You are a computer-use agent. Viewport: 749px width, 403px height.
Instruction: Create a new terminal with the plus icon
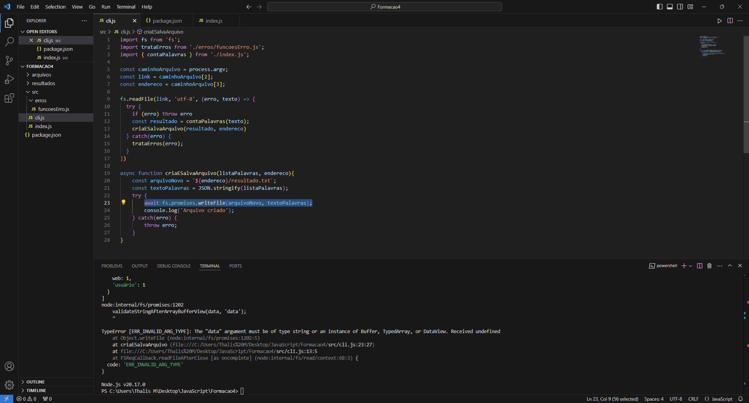(684, 266)
